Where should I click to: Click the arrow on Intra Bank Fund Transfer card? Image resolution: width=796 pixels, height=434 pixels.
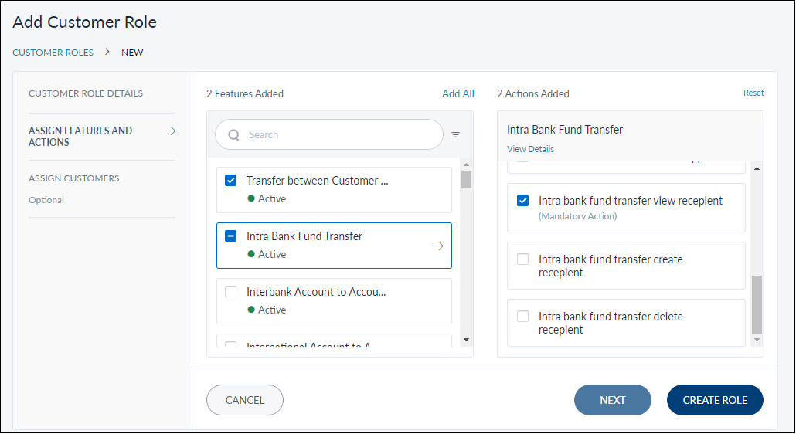click(437, 246)
